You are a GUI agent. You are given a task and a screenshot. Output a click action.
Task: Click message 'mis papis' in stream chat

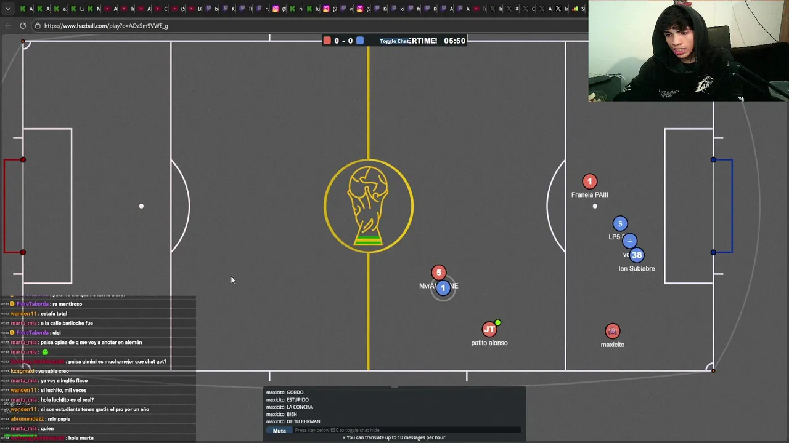coord(59,419)
